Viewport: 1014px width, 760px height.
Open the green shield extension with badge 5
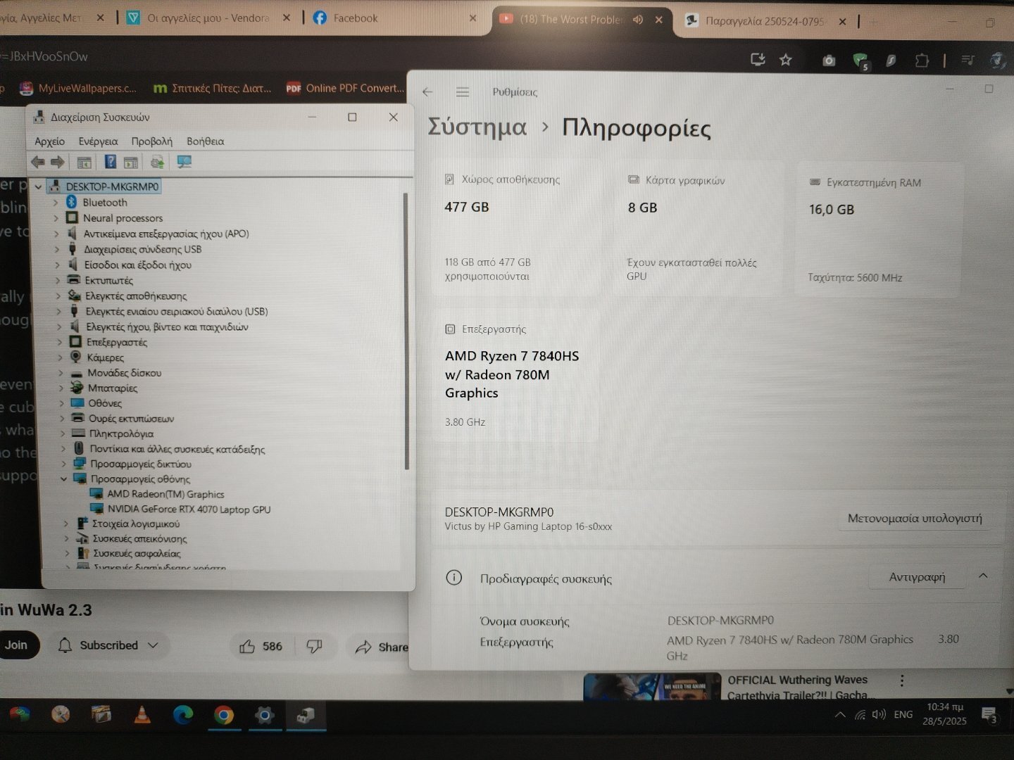(860, 62)
